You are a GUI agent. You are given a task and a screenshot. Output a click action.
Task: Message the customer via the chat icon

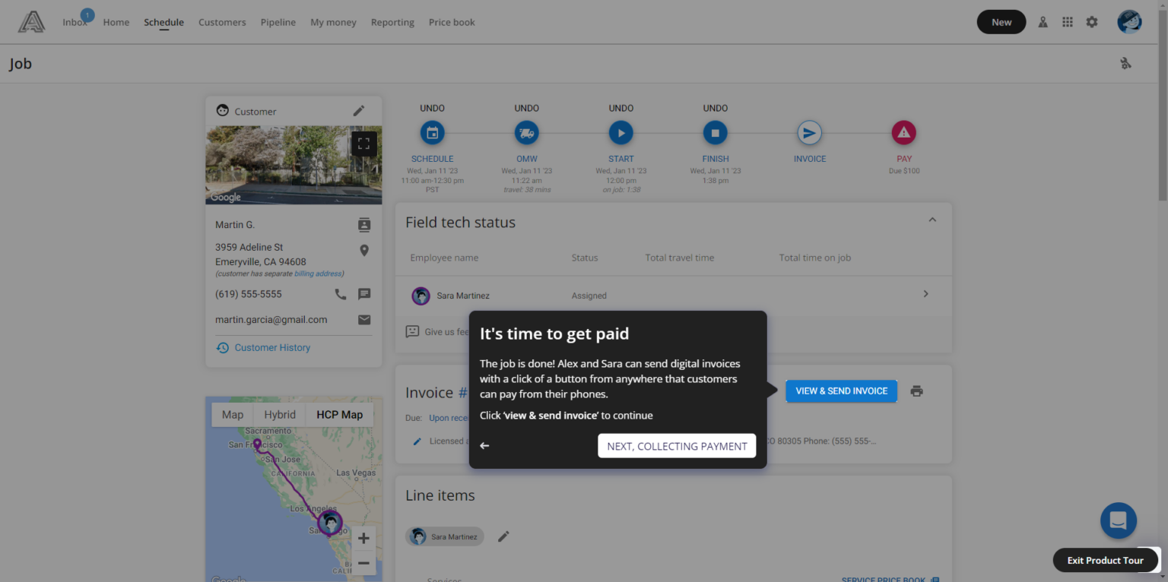(364, 294)
